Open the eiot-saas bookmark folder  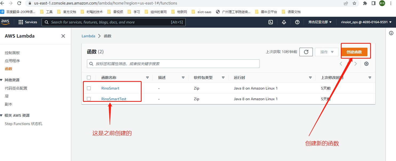(202, 12)
